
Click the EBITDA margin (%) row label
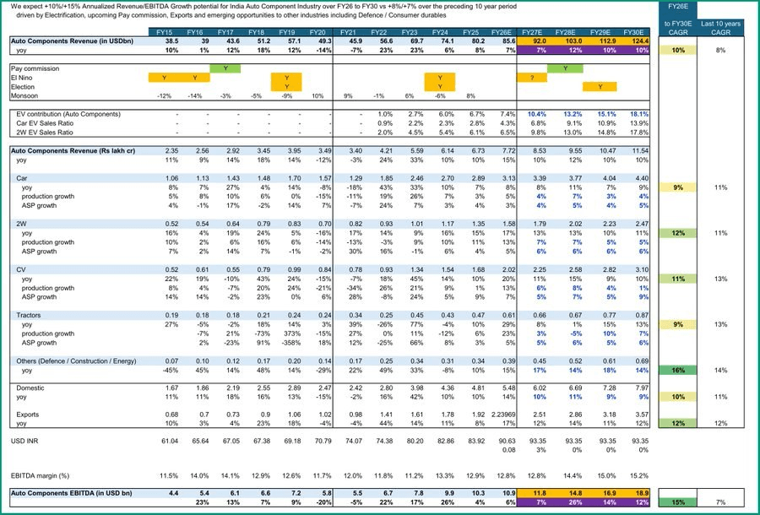pyautogui.click(x=41, y=476)
